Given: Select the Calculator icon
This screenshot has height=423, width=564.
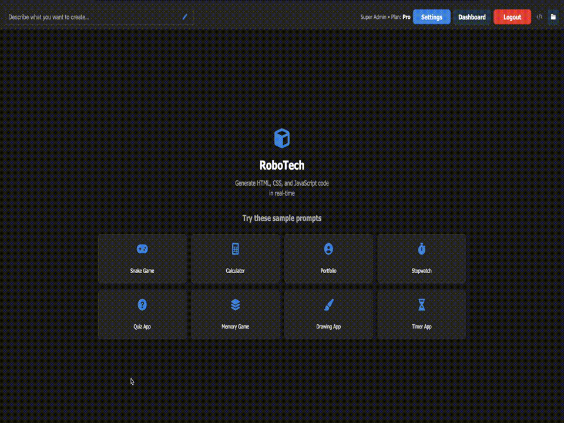Looking at the screenshot, I should [236, 249].
